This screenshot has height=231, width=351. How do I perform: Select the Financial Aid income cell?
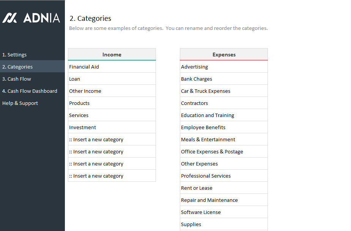(112, 67)
